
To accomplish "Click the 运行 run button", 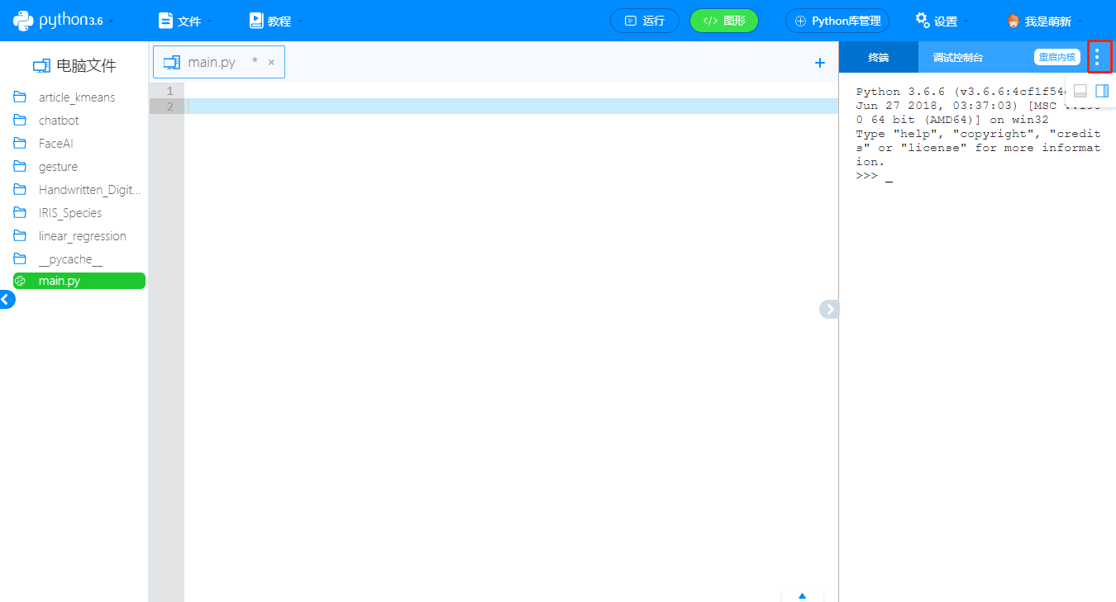I will point(645,21).
